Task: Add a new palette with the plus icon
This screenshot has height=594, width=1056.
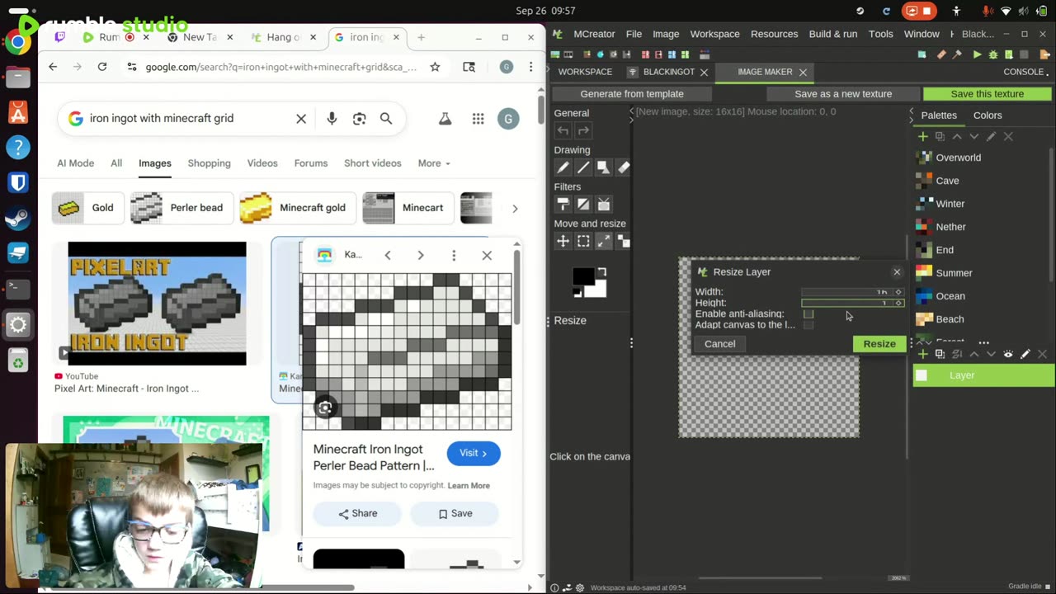Action: [x=922, y=136]
